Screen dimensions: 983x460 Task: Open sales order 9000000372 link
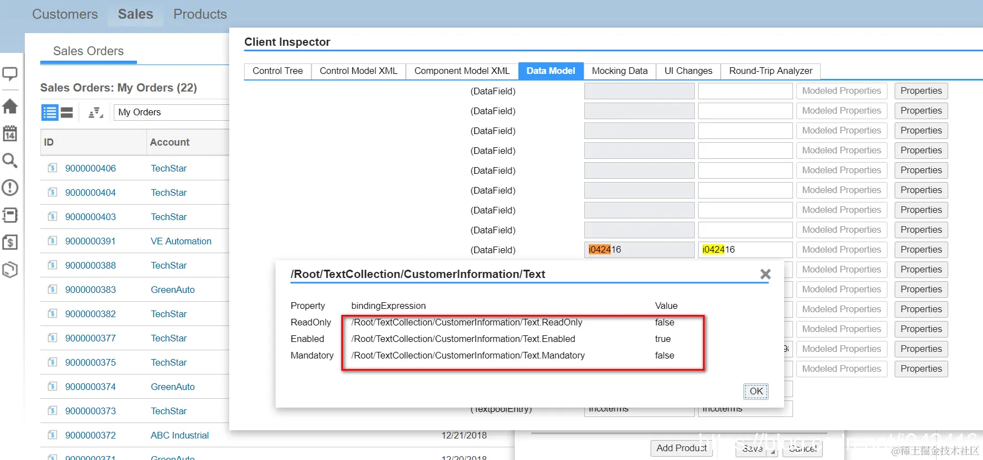(91, 435)
